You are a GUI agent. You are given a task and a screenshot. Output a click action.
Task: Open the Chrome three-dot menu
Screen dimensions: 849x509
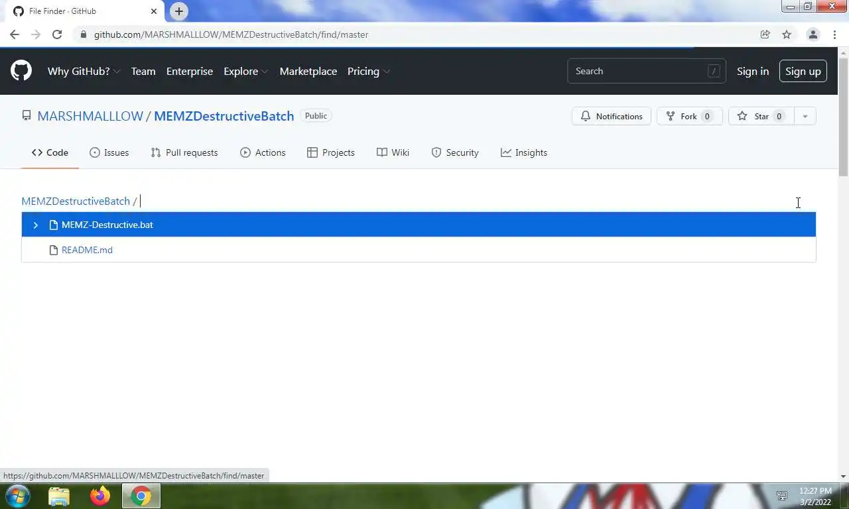[x=834, y=34]
